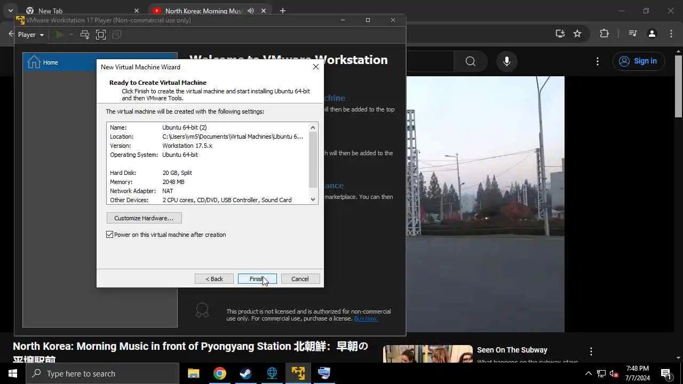Click the YouTube search magnifier button

pyautogui.click(x=471, y=61)
